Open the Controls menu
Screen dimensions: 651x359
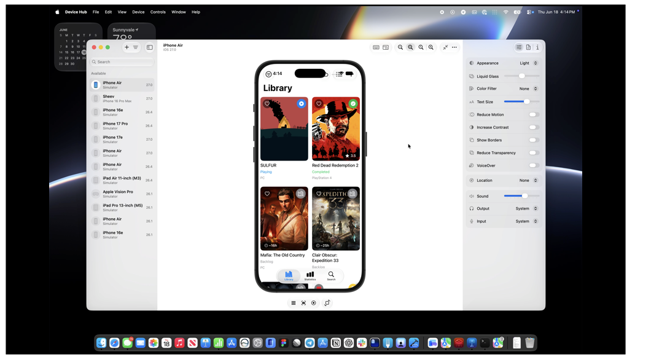[158, 12]
